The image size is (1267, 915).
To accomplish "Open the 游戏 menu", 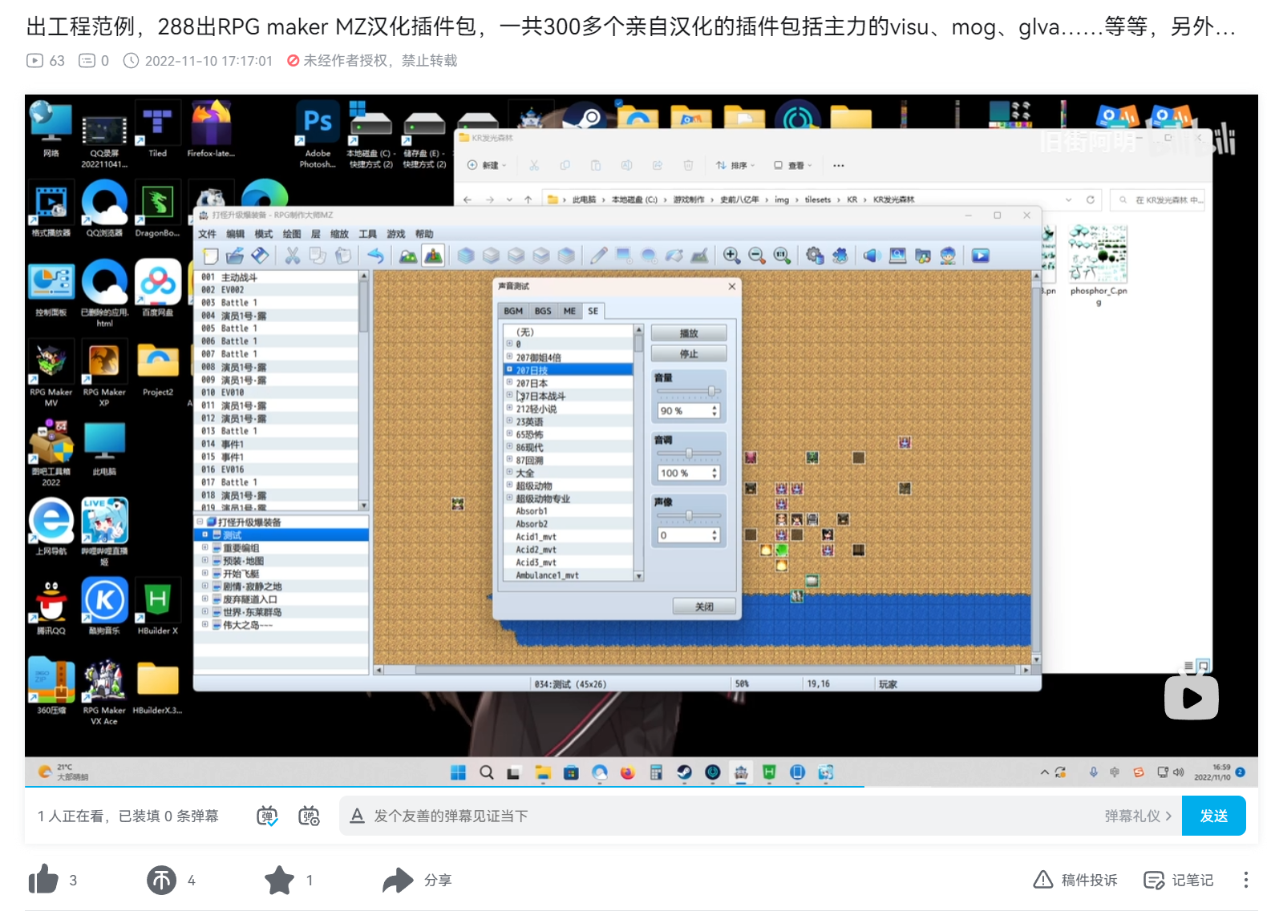I will [x=396, y=234].
